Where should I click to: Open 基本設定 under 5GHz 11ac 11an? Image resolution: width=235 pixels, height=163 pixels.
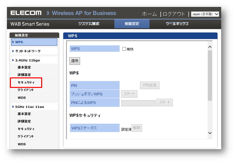point(24,114)
